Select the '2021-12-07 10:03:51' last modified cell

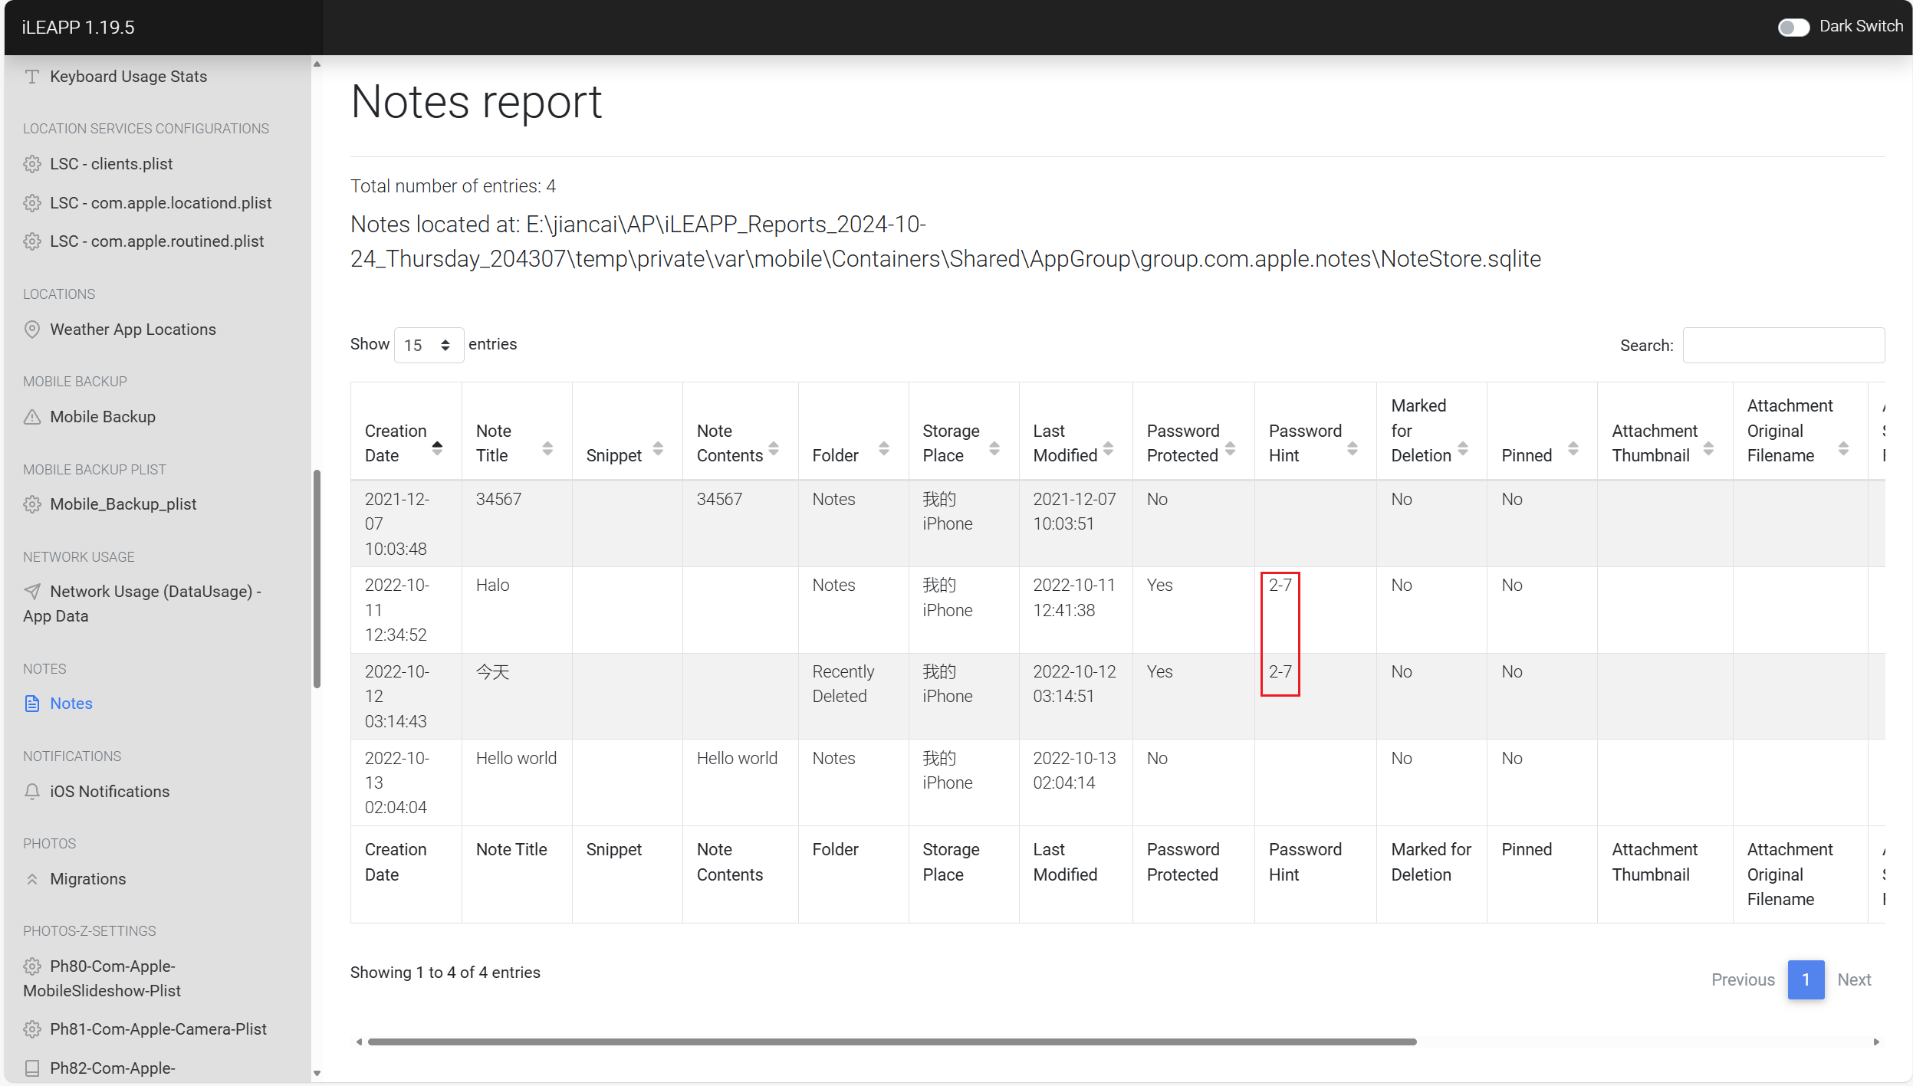coord(1076,523)
